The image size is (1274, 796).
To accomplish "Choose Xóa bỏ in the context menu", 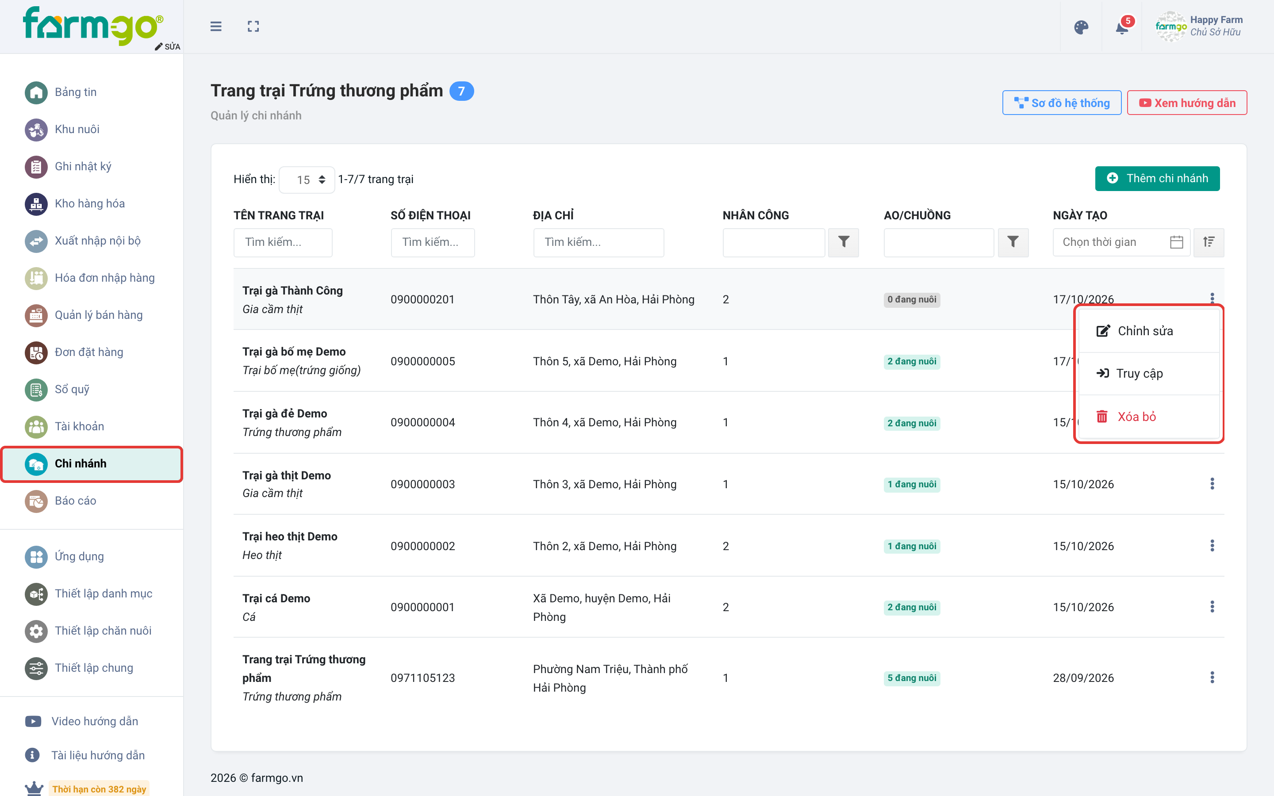I will (1149, 417).
